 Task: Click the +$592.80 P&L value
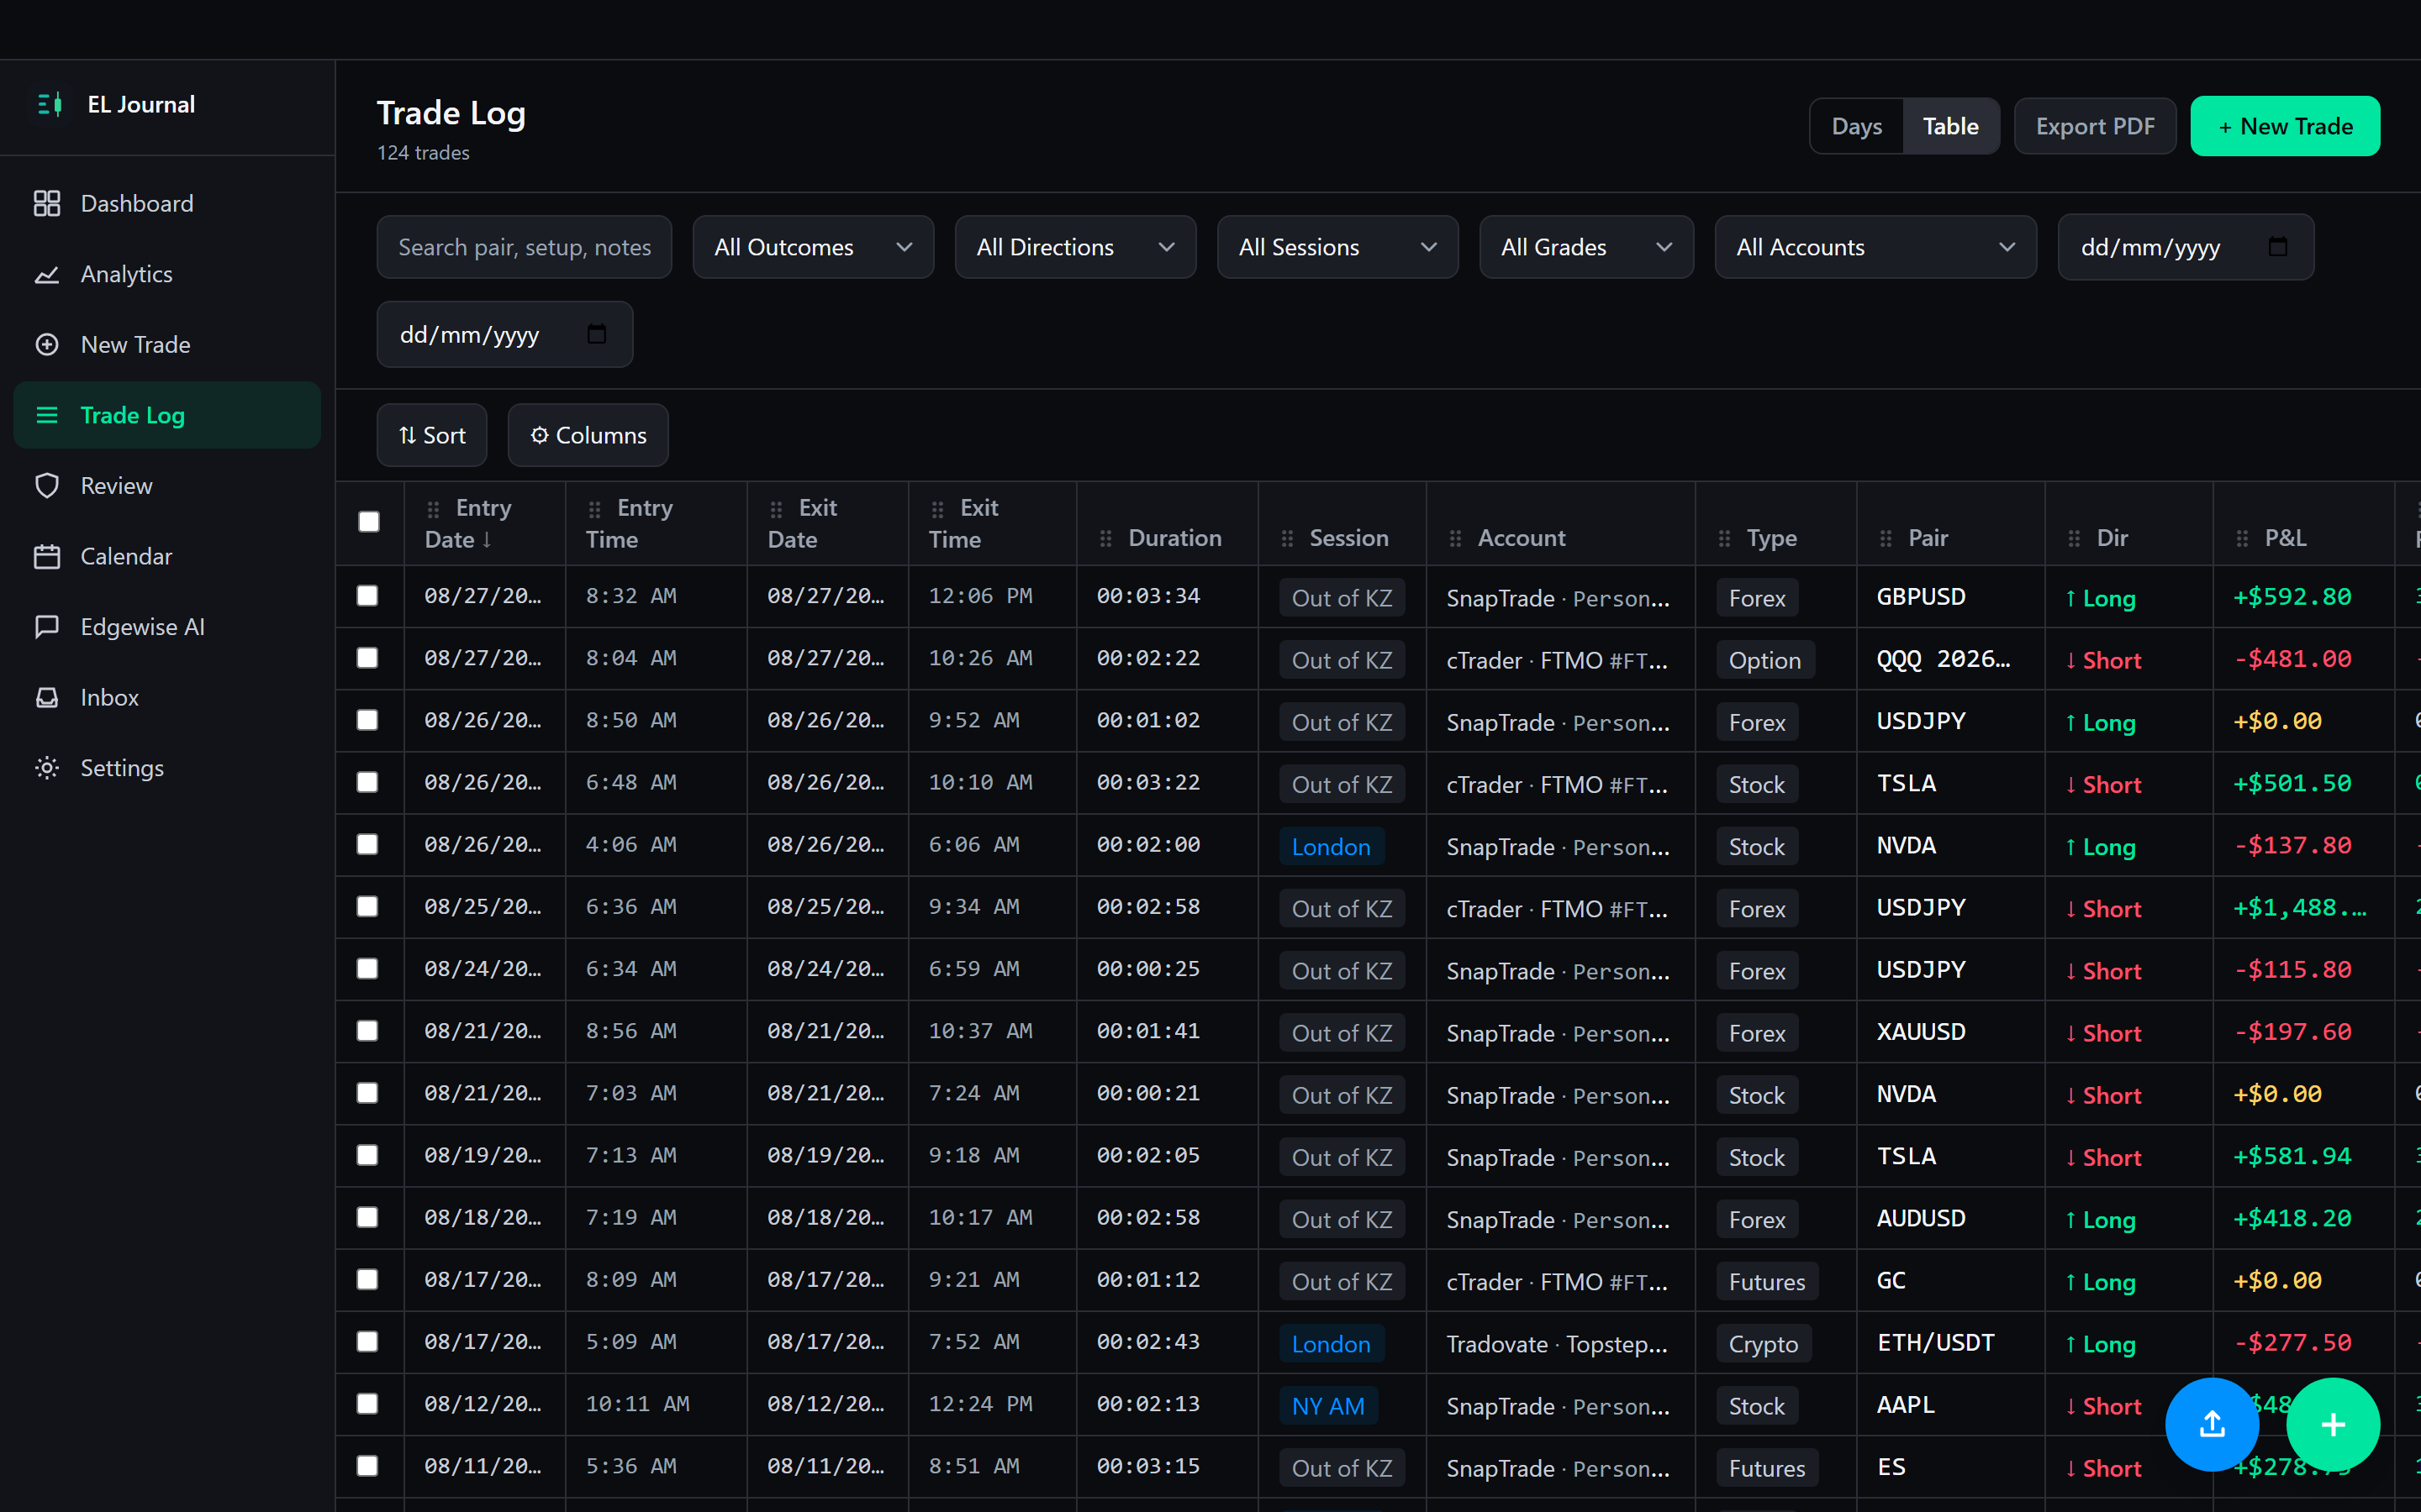[x=2292, y=597]
